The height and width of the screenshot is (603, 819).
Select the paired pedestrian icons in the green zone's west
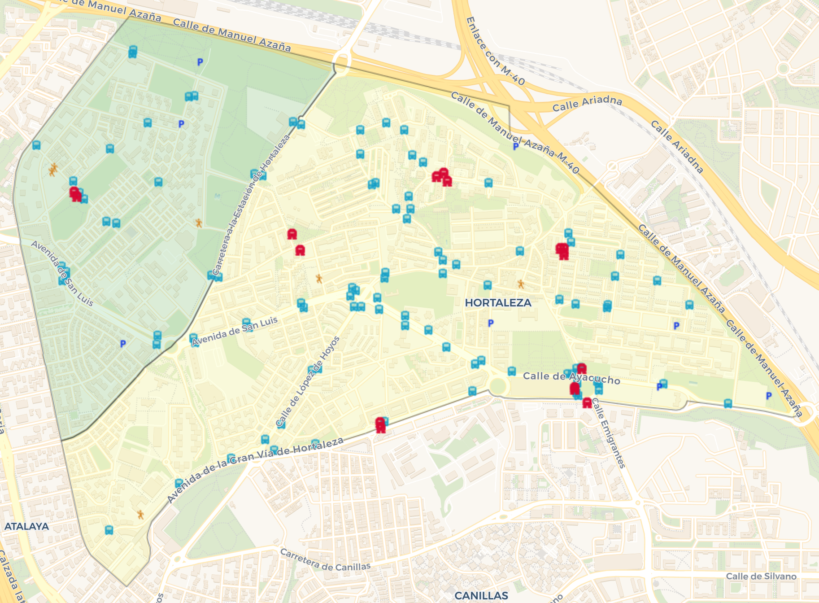coord(53,170)
